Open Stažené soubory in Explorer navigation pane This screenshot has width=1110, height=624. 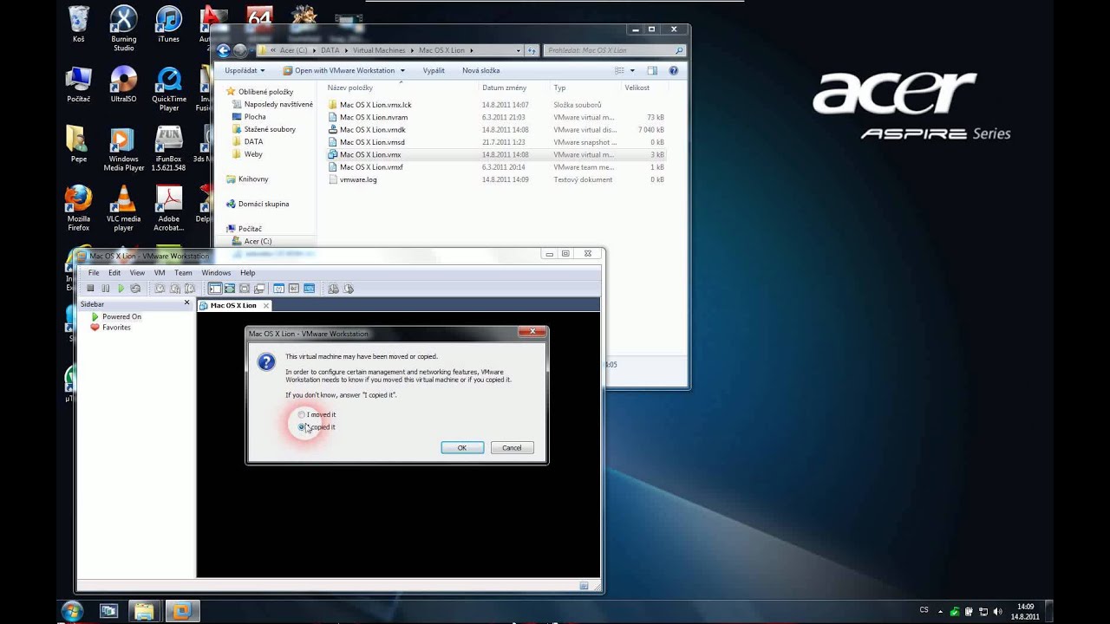(264, 129)
